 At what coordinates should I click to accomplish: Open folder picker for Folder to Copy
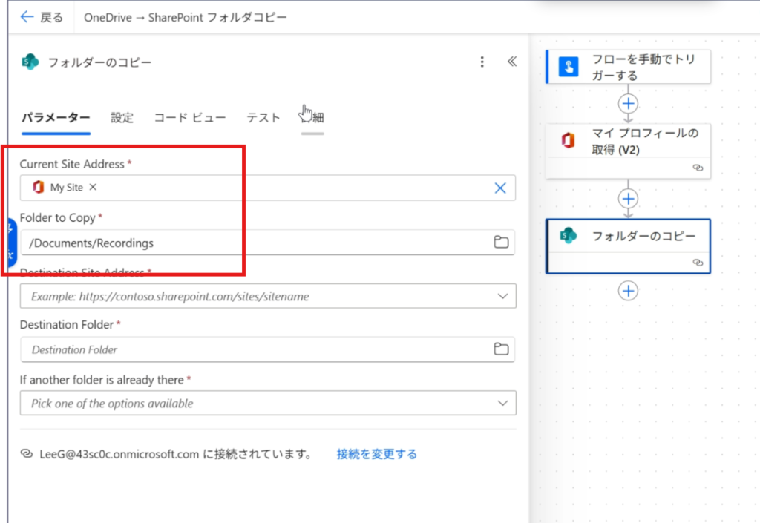pyautogui.click(x=501, y=243)
